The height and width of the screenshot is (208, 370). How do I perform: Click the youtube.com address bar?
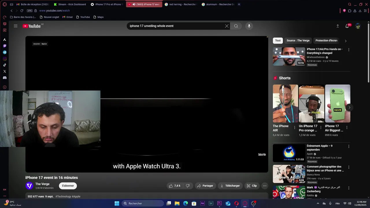tap(54, 11)
